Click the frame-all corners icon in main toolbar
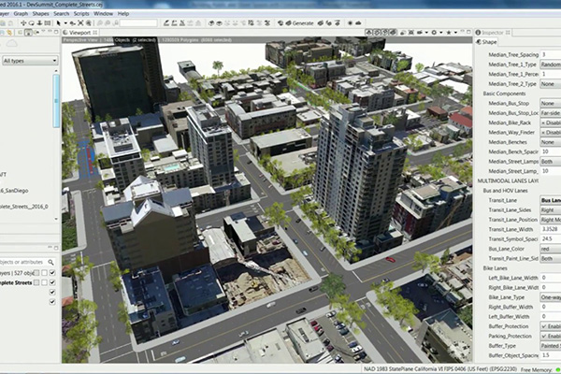 point(80,22)
